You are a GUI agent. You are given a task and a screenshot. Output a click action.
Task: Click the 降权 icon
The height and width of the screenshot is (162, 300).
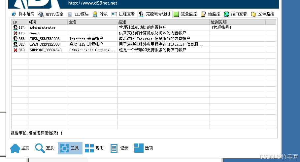coord(95,14)
